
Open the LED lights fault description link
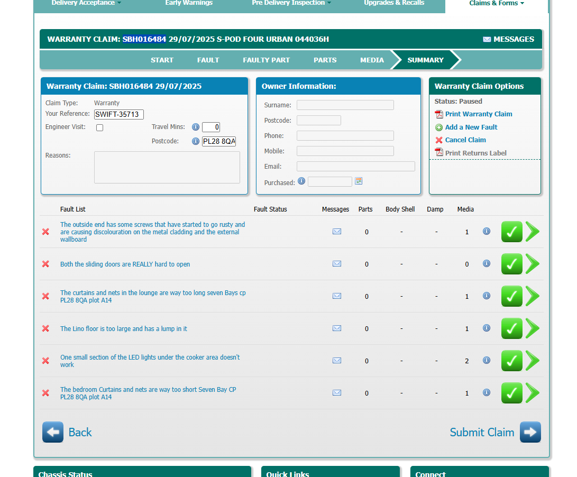[x=150, y=361]
